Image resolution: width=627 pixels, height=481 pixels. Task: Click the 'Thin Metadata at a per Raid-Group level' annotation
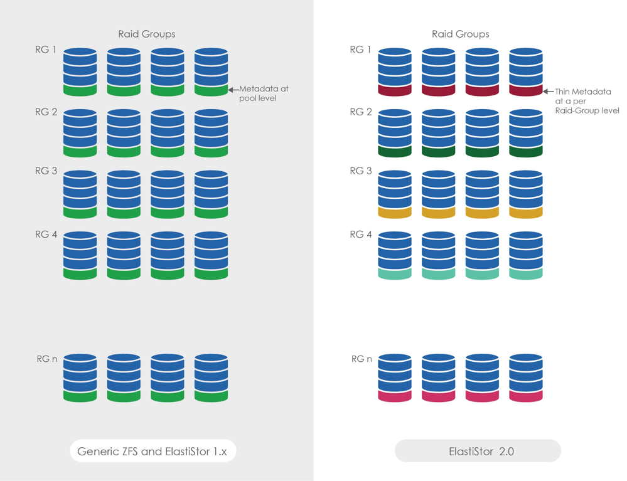tap(586, 100)
